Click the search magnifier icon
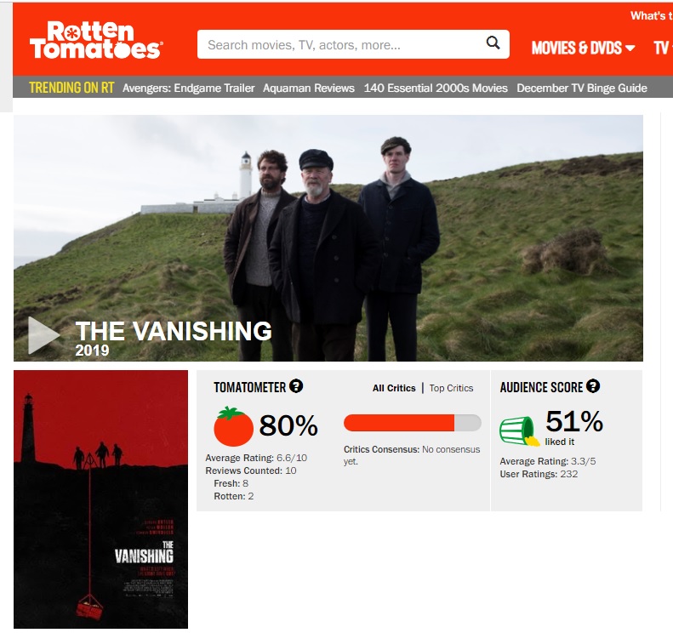The width and height of the screenshot is (673, 633). pyautogui.click(x=493, y=43)
